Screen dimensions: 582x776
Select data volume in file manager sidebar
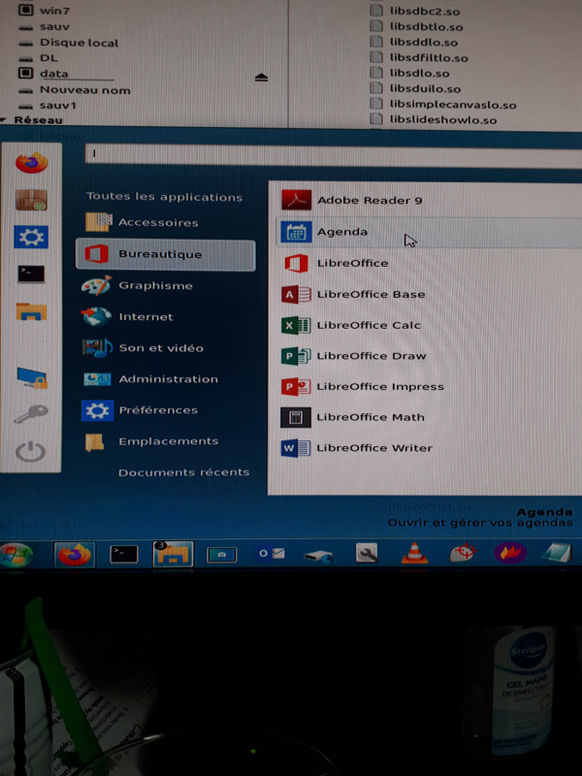pyautogui.click(x=44, y=74)
